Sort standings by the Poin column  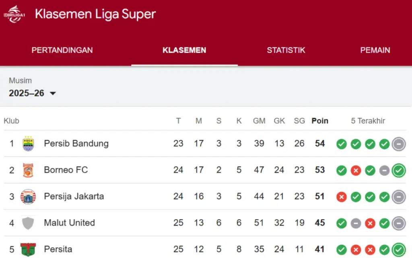319,120
